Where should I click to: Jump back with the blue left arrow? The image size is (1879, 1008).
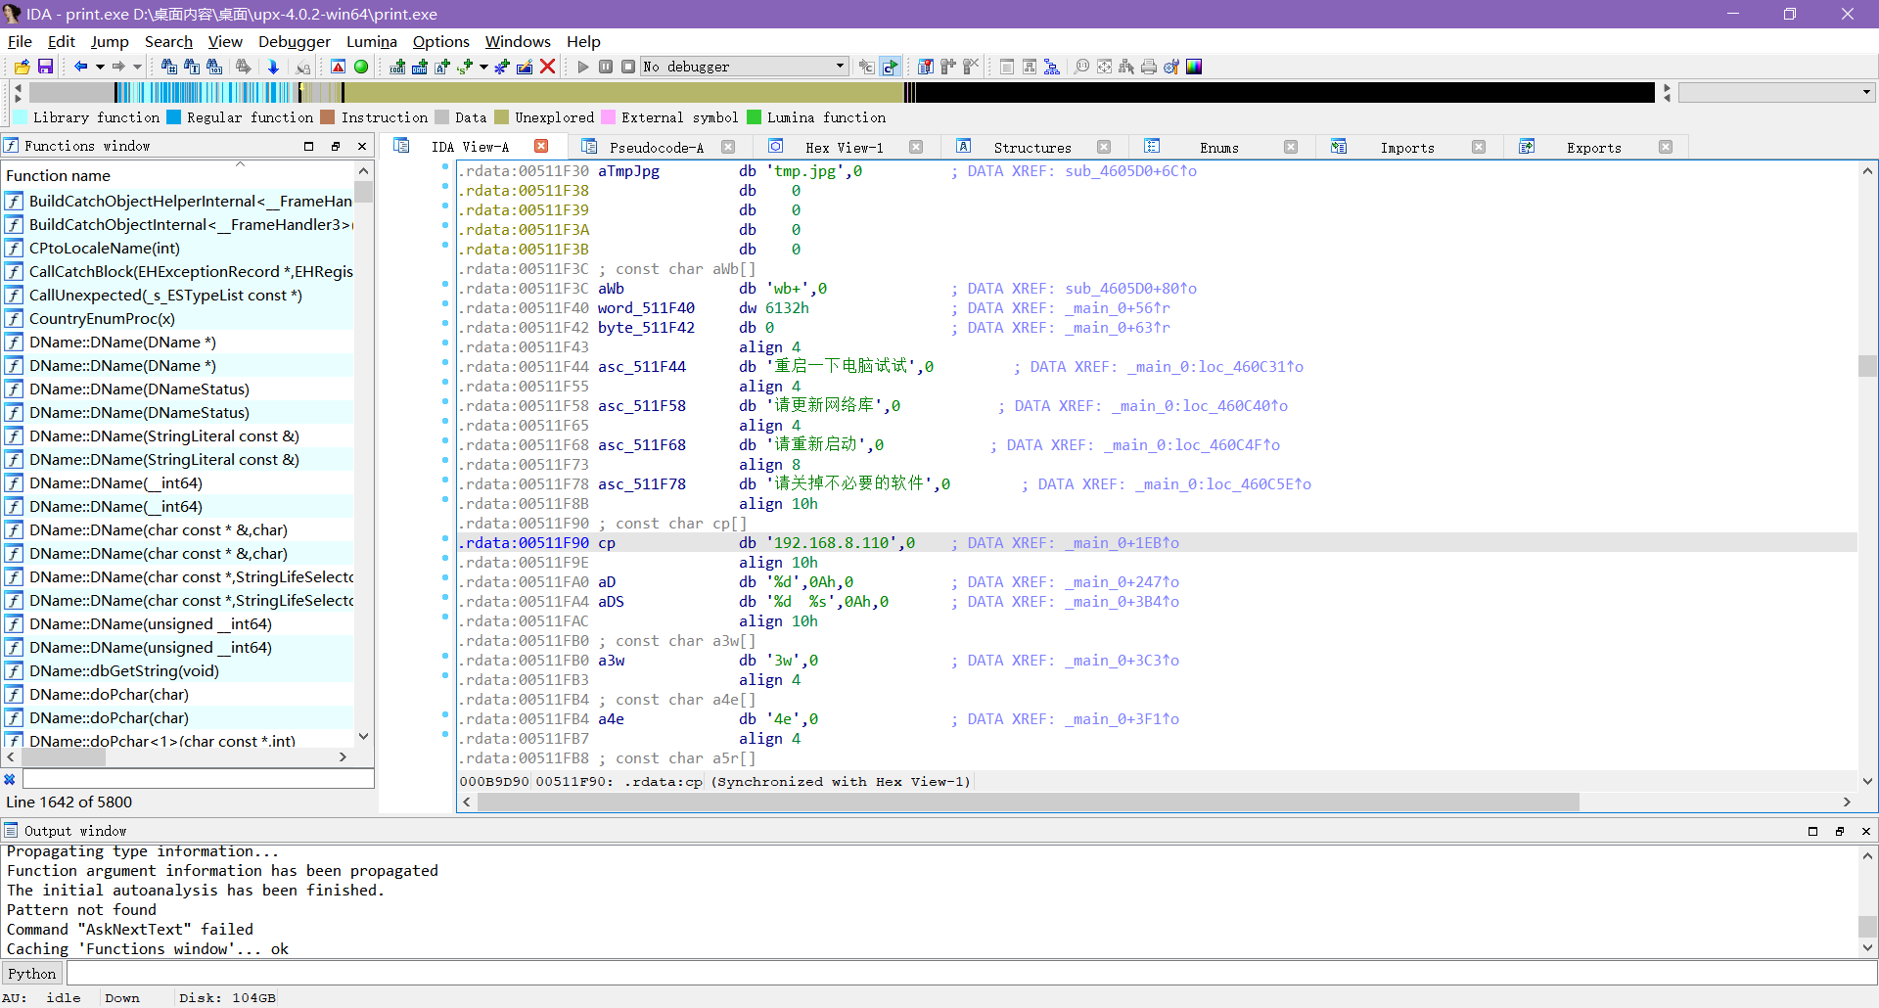coord(81,67)
